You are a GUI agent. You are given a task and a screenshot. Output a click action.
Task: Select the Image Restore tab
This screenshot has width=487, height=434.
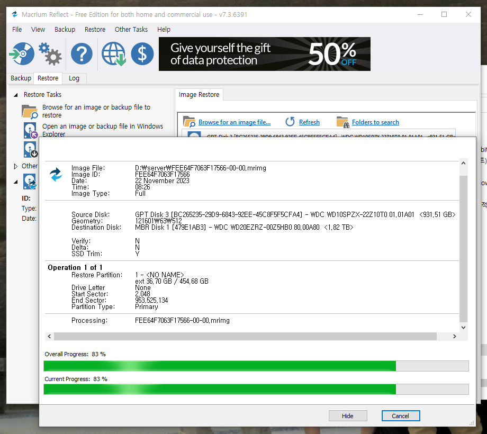coord(199,95)
